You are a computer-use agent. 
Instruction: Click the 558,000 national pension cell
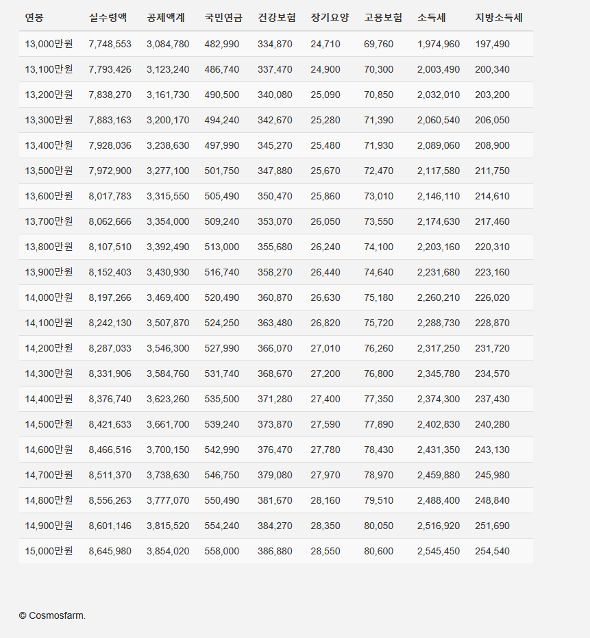tap(222, 551)
